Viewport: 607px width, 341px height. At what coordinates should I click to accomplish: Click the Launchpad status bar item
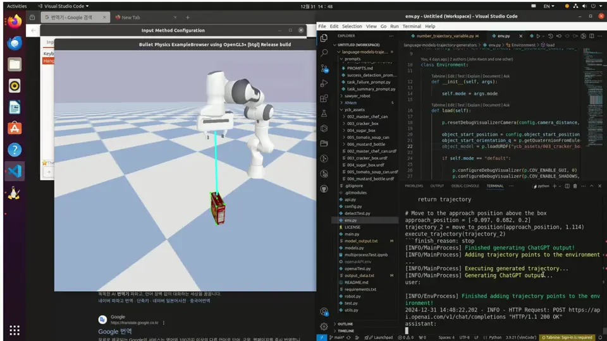pyautogui.click(x=380, y=337)
